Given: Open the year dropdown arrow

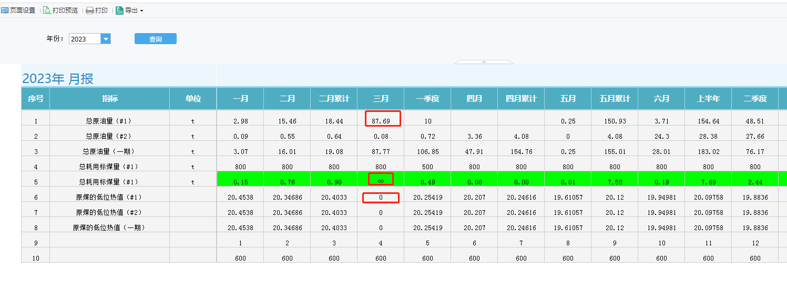Looking at the screenshot, I should (x=106, y=39).
